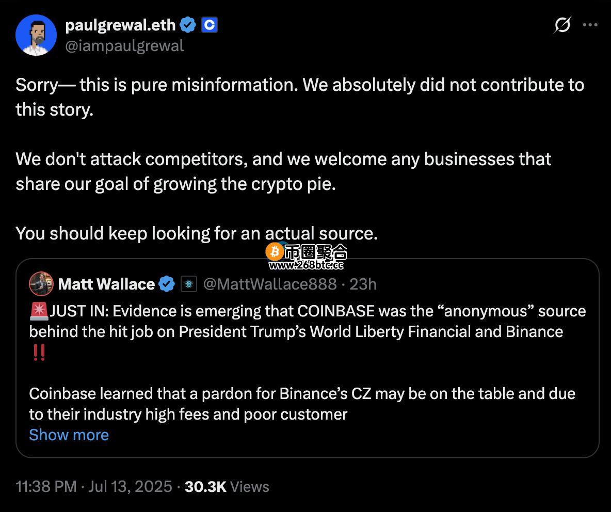The image size is (611, 512).
Task: Open the Grok explain icon
Action: pos(562,25)
